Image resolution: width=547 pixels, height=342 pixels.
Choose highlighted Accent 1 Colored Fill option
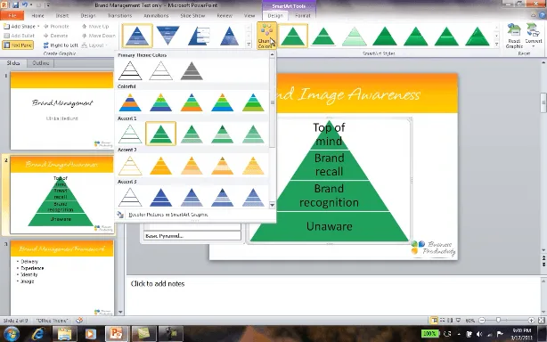click(x=161, y=134)
